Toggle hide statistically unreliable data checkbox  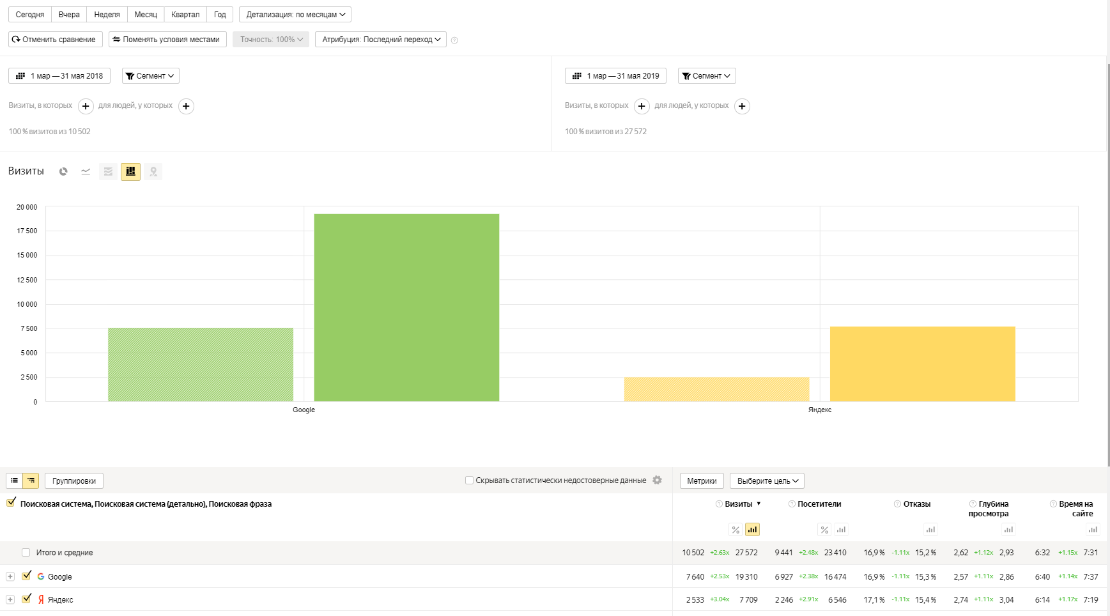pos(469,481)
